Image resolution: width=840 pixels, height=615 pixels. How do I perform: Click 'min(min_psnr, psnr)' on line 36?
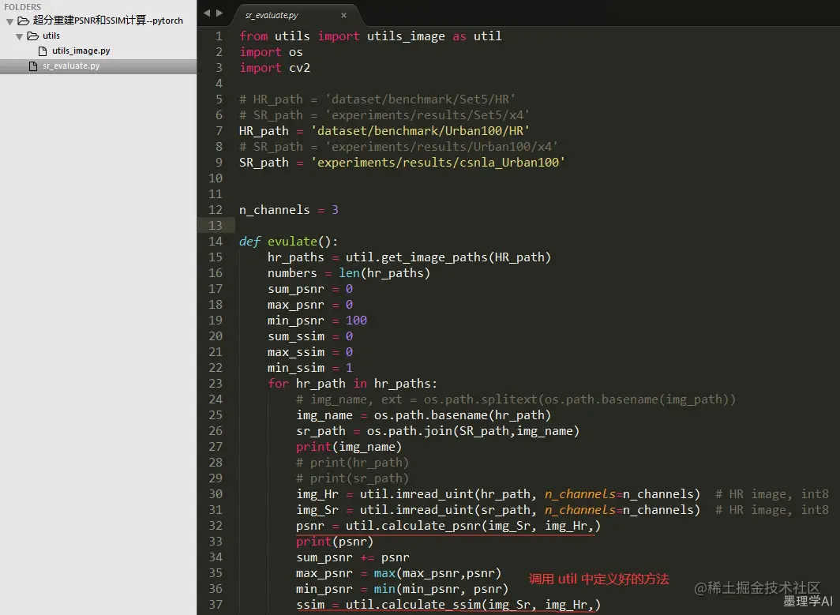click(x=441, y=589)
